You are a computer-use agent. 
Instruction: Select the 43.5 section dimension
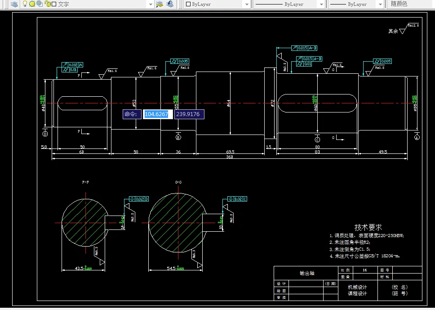pos(83,268)
